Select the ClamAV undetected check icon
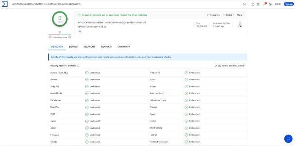 [186, 107]
